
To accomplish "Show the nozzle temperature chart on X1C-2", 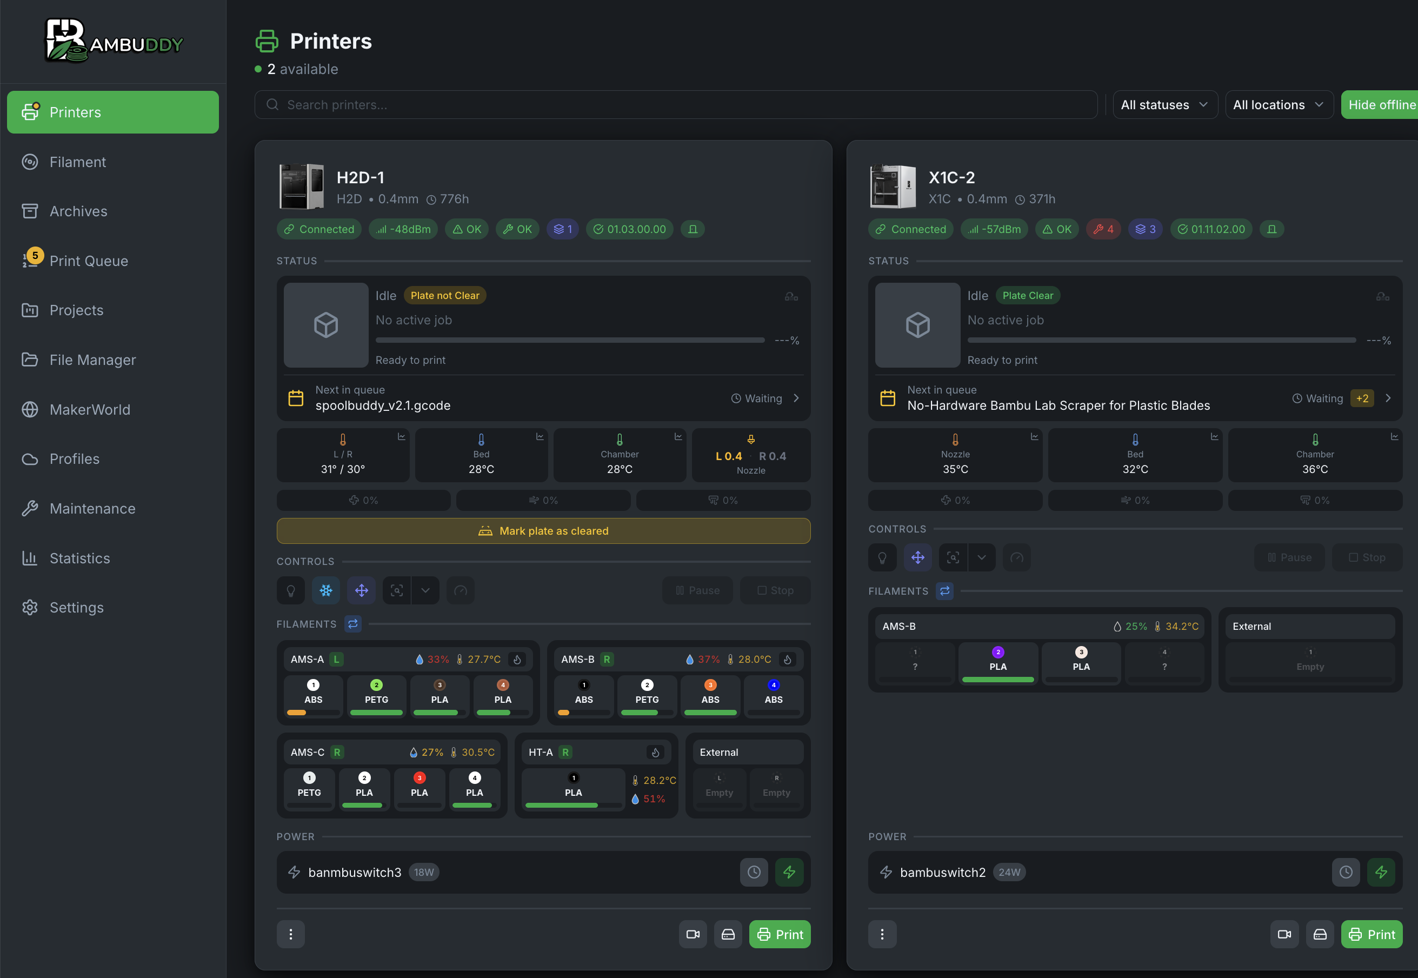I will click(1034, 437).
